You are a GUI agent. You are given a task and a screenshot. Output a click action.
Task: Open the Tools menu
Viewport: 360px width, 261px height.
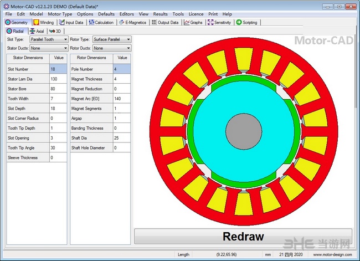(x=178, y=14)
